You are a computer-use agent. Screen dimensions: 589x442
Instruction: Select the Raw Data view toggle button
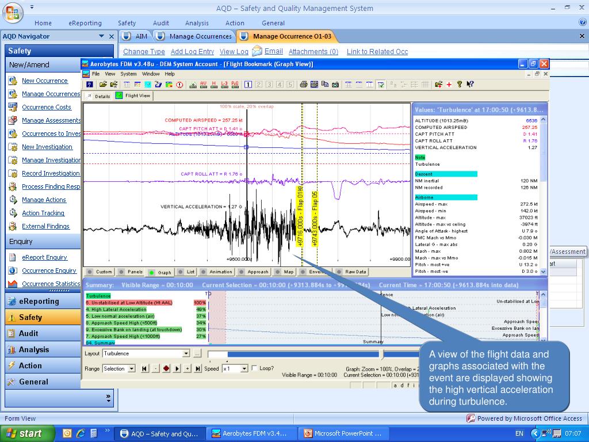point(351,272)
